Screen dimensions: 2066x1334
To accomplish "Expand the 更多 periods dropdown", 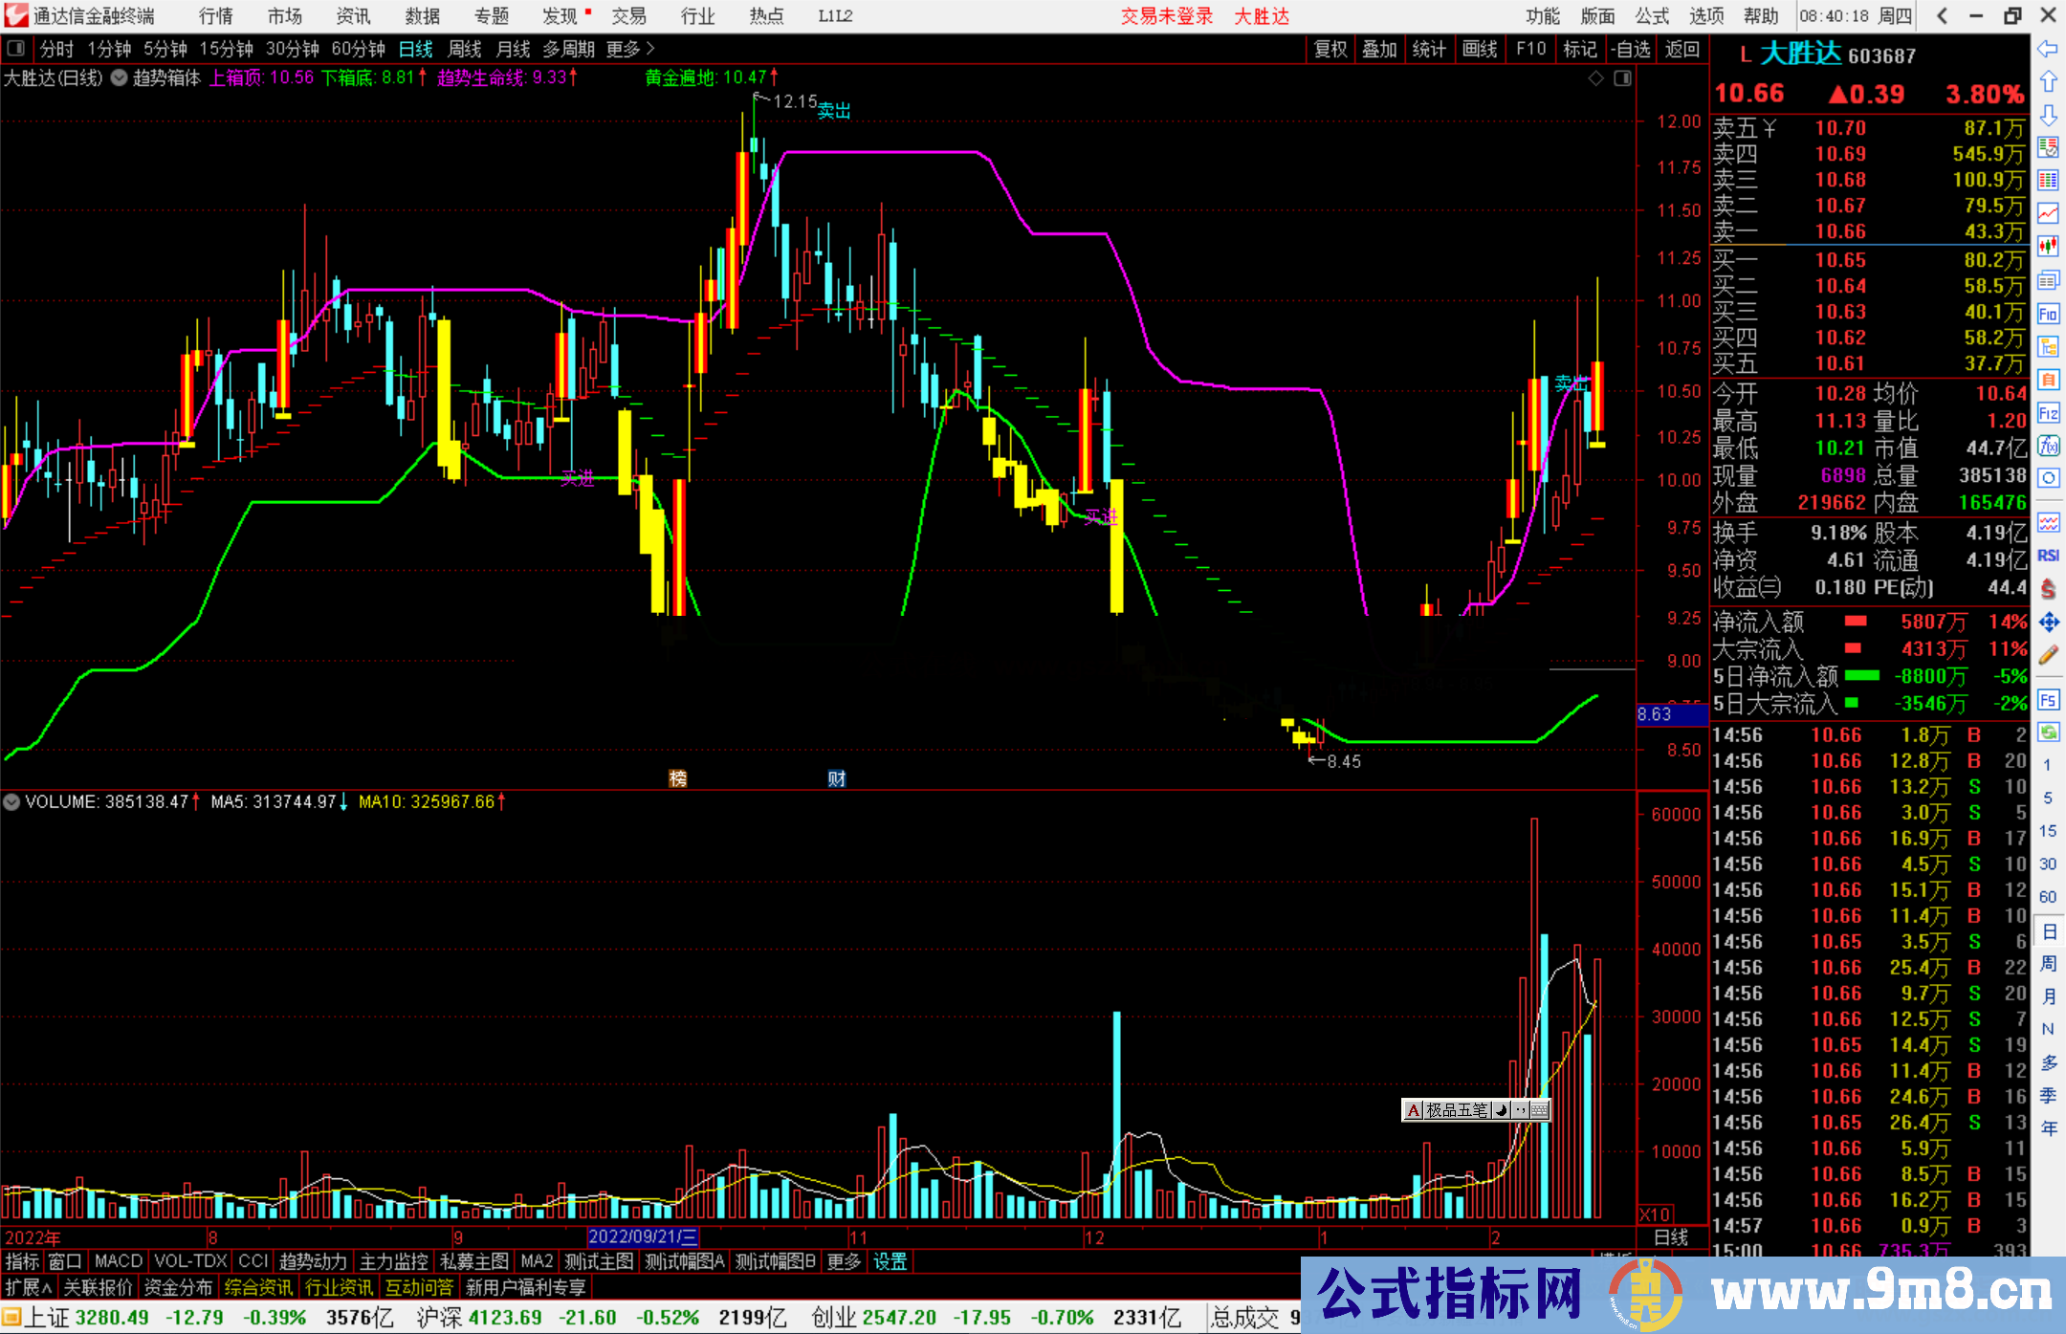I will coord(630,49).
